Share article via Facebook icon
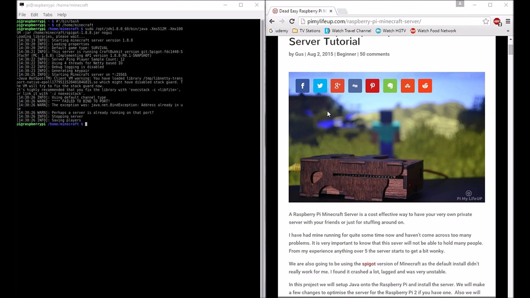The height and width of the screenshot is (298, 530). [303, 86]
